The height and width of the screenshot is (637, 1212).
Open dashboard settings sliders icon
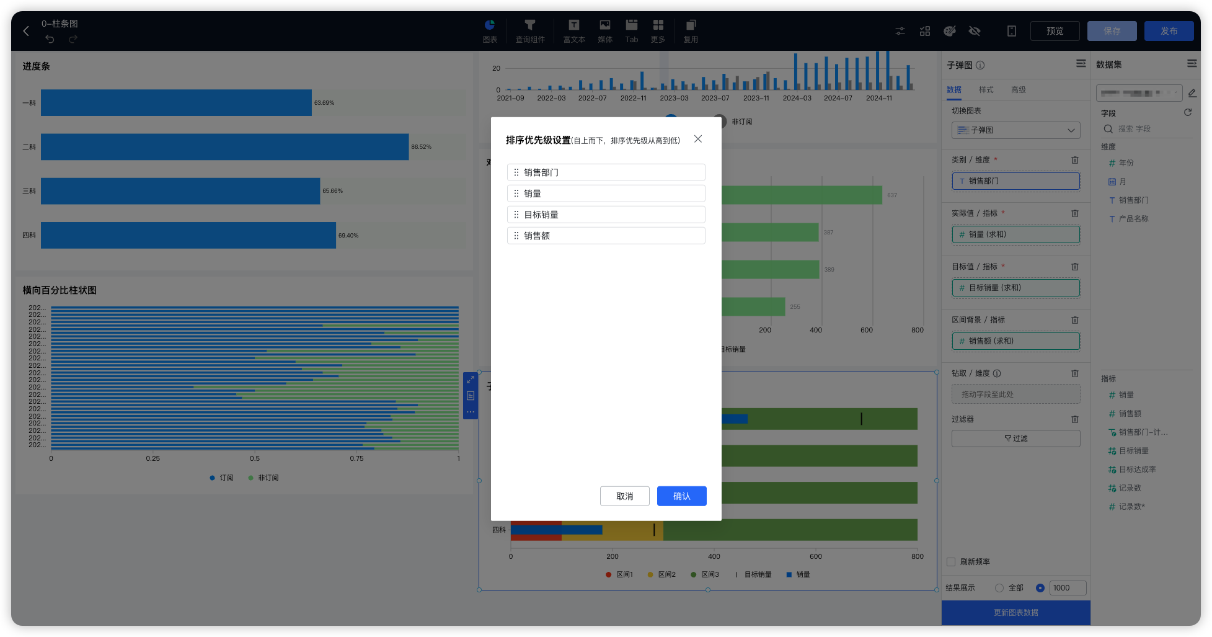pyautogui.click(x=900, y=31)
